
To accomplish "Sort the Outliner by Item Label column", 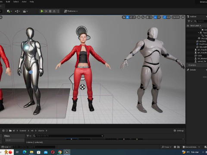I will pos(195,26).
